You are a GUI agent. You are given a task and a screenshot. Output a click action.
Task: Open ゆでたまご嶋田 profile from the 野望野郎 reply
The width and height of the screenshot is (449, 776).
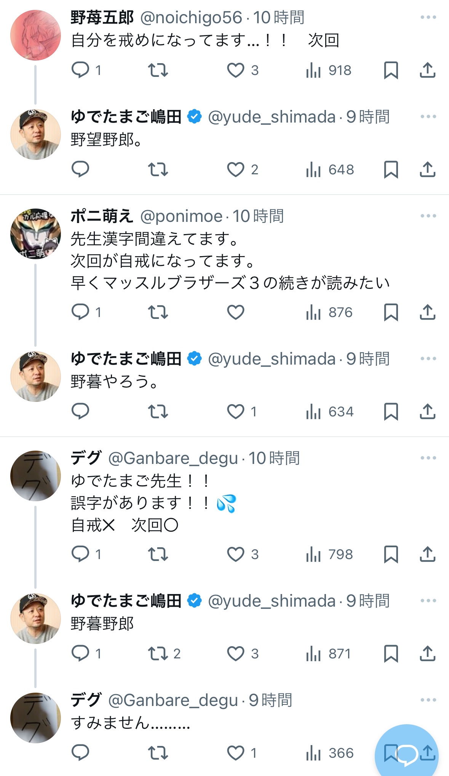[x=126, y=117]
